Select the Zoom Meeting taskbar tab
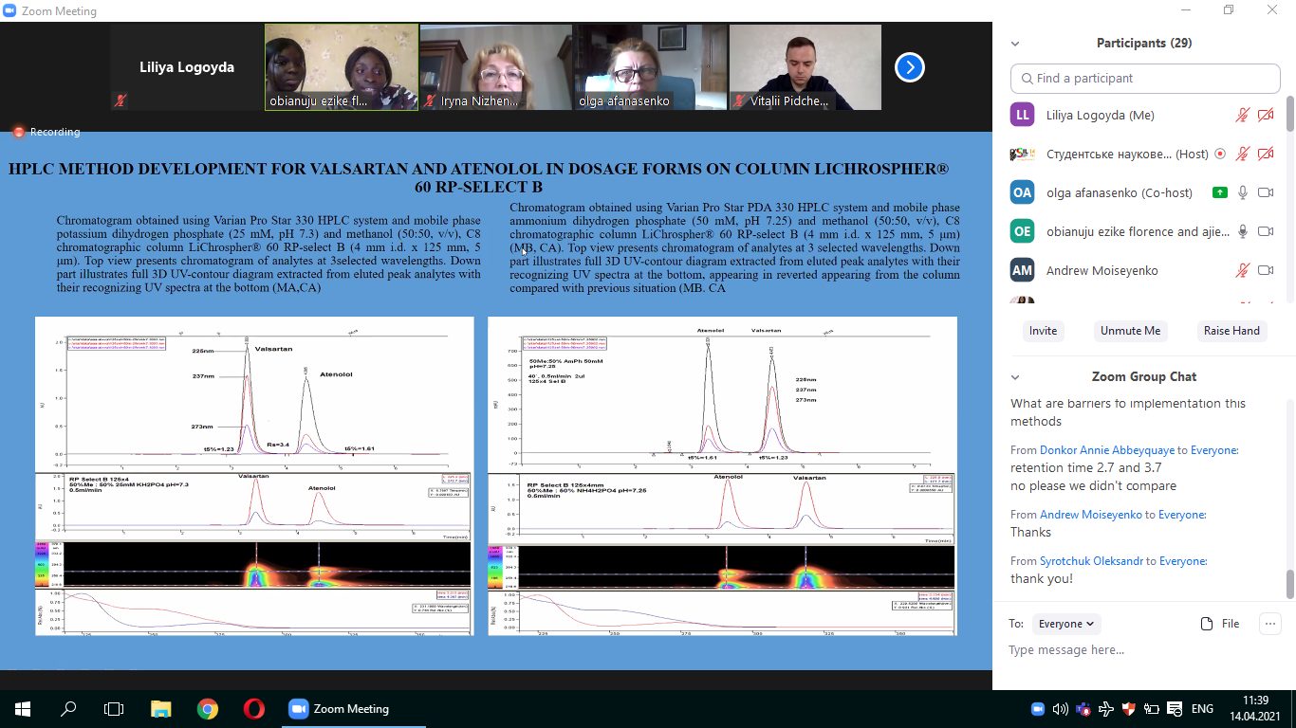This screenshot has width=1296, height=728. pyautogui.click(x=339, y=709)
